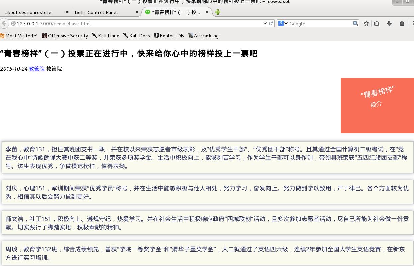Click the Aircrack-ng bookmark icon
This screenshot has height=266, width=414.
[x=191, y=35]
